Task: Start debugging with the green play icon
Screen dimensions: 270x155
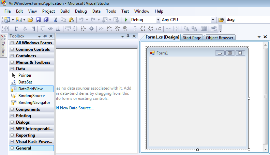Action: pyautogui.click(x=126, y=20)
